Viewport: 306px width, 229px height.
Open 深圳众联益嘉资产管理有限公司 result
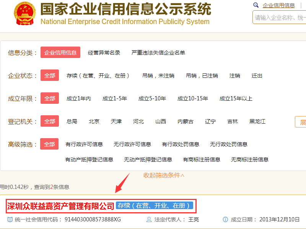pos(60,206)
